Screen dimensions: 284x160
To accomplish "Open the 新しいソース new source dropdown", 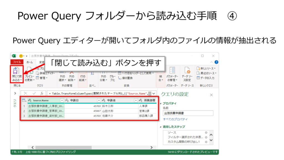I will click(x=206, y=68).
